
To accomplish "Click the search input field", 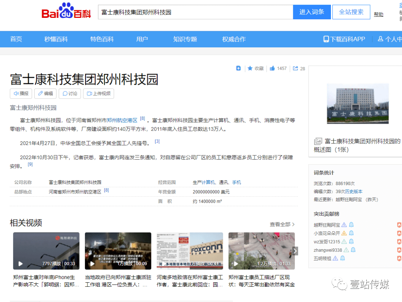I will pos(195,12).
